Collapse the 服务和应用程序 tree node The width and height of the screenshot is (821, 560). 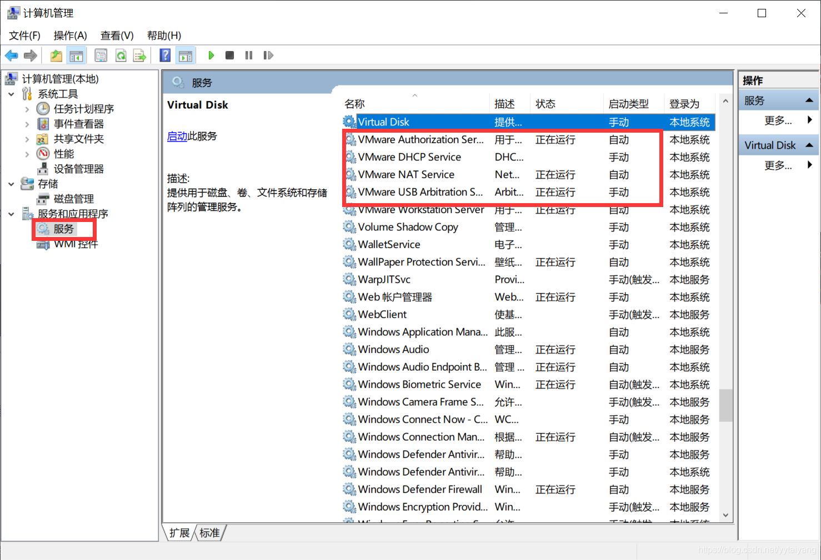[x=11, y=214]
